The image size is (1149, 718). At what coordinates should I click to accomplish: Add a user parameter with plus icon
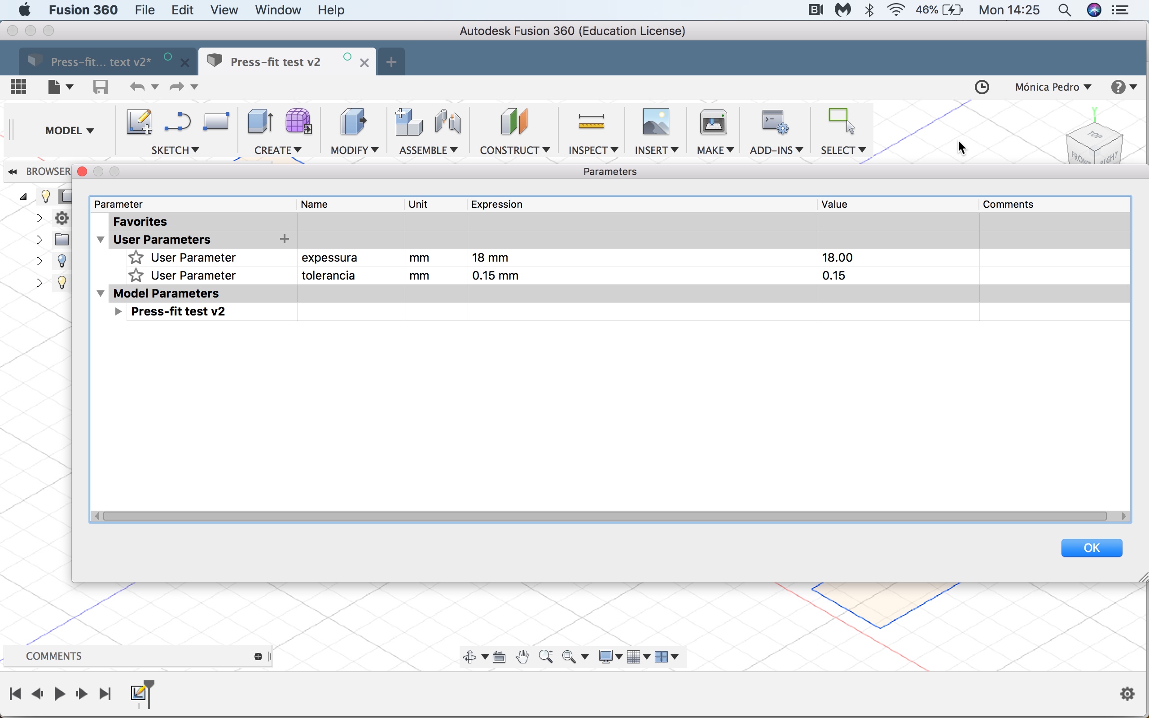click(285, 239)
